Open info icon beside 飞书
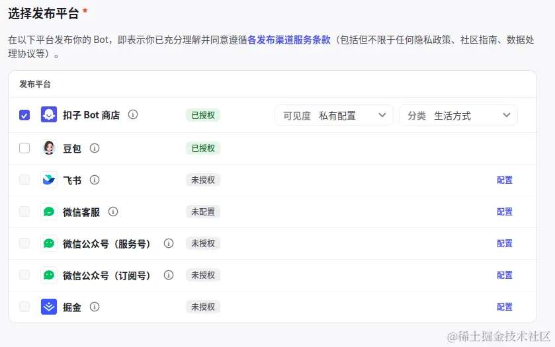This screenshot has height=347, width=555. tap(95, 180)
